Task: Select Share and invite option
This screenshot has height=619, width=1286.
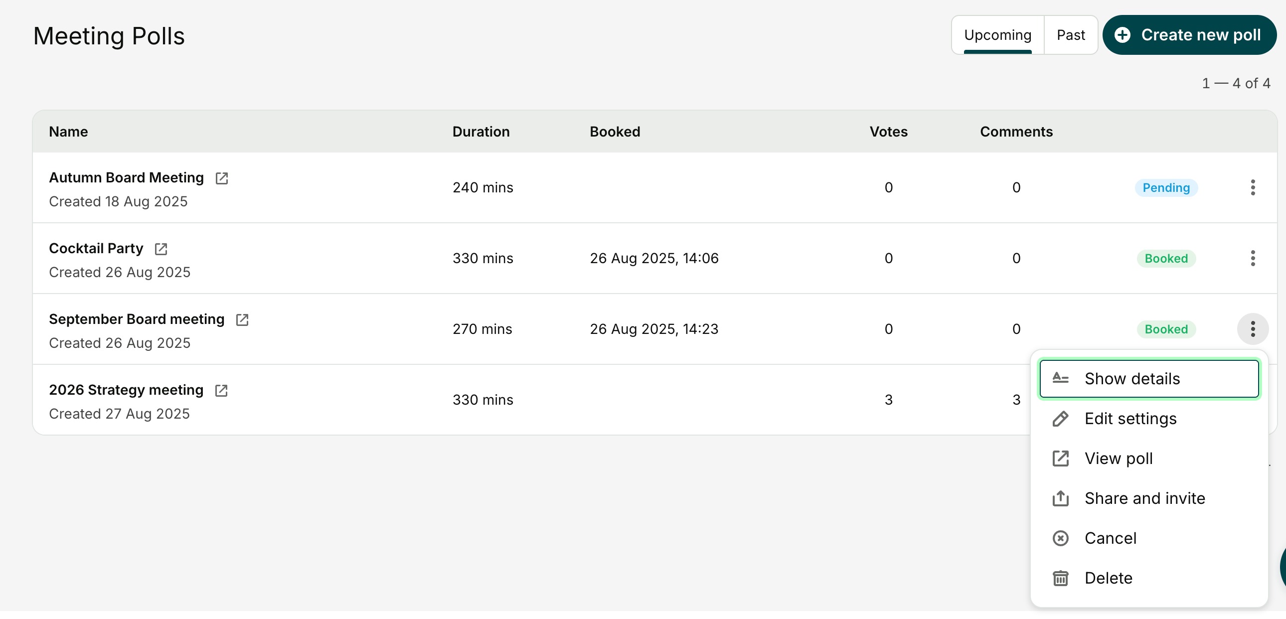Action: (1144, 499)
